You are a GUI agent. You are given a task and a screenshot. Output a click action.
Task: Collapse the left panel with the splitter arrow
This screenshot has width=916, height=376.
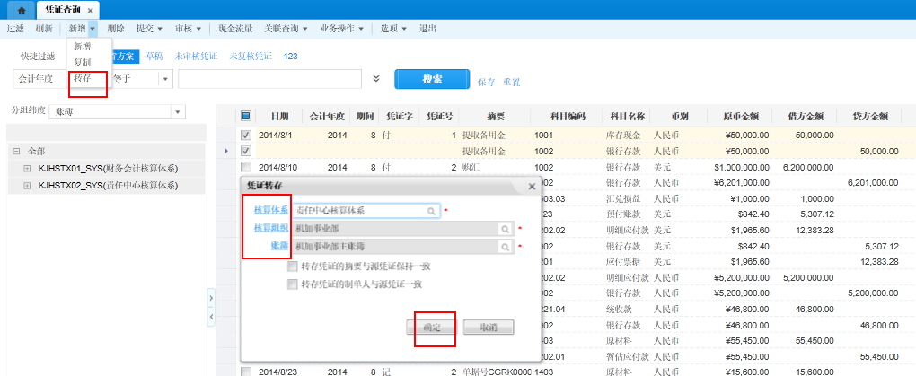point(210,297)
